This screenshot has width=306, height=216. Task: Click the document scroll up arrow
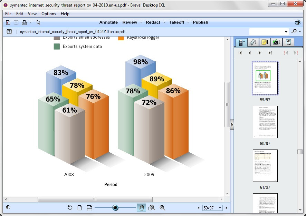[x=227, y=40]
